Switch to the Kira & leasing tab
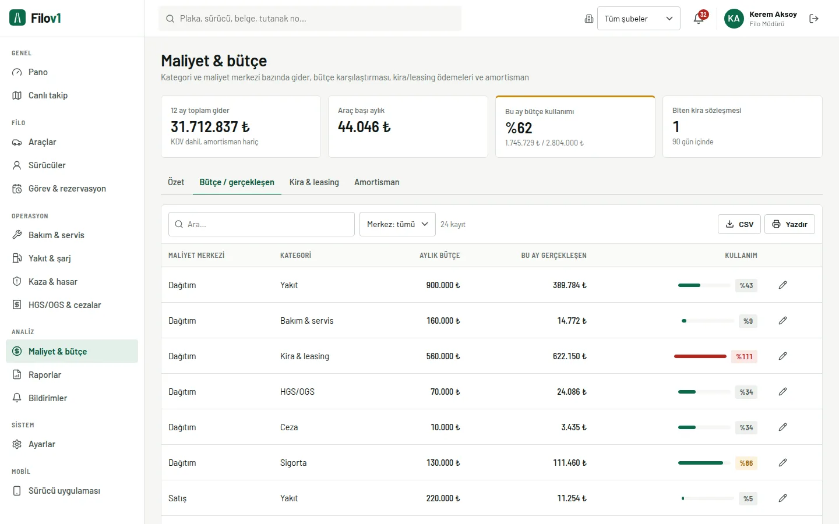The width and height of the screenshot is (839, 524). [314, 182]
